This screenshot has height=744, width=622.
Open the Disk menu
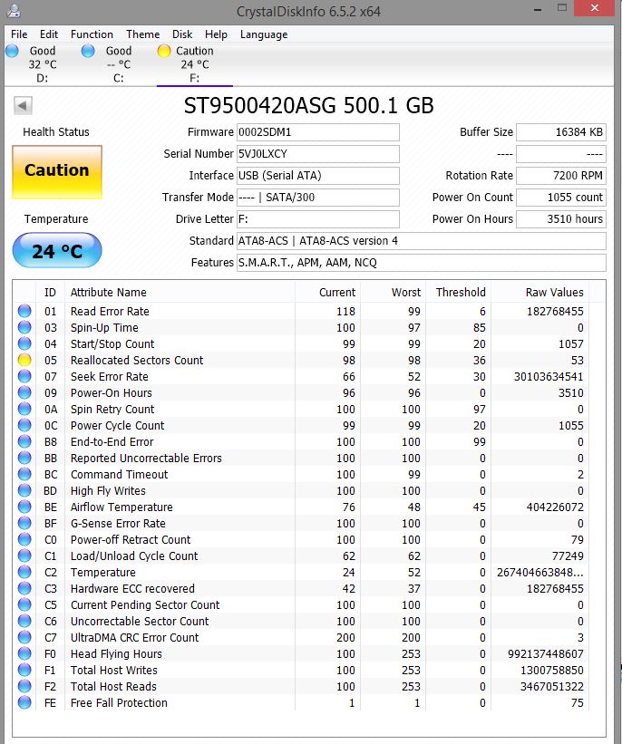pos(182,34)
